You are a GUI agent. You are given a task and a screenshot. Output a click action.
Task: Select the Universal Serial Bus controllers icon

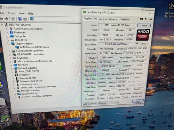coord(19,97)
